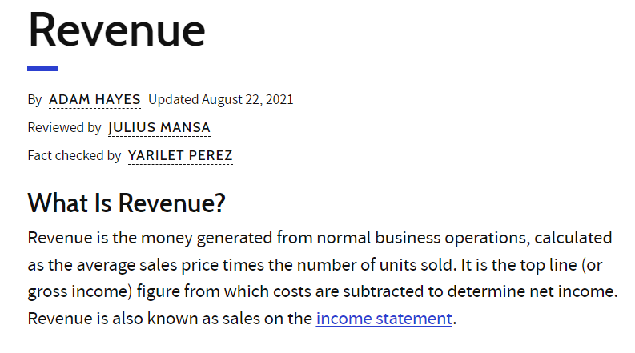
Task: Click the Fact checked by label
Action: pyautogui.click(x=74, y=155)
